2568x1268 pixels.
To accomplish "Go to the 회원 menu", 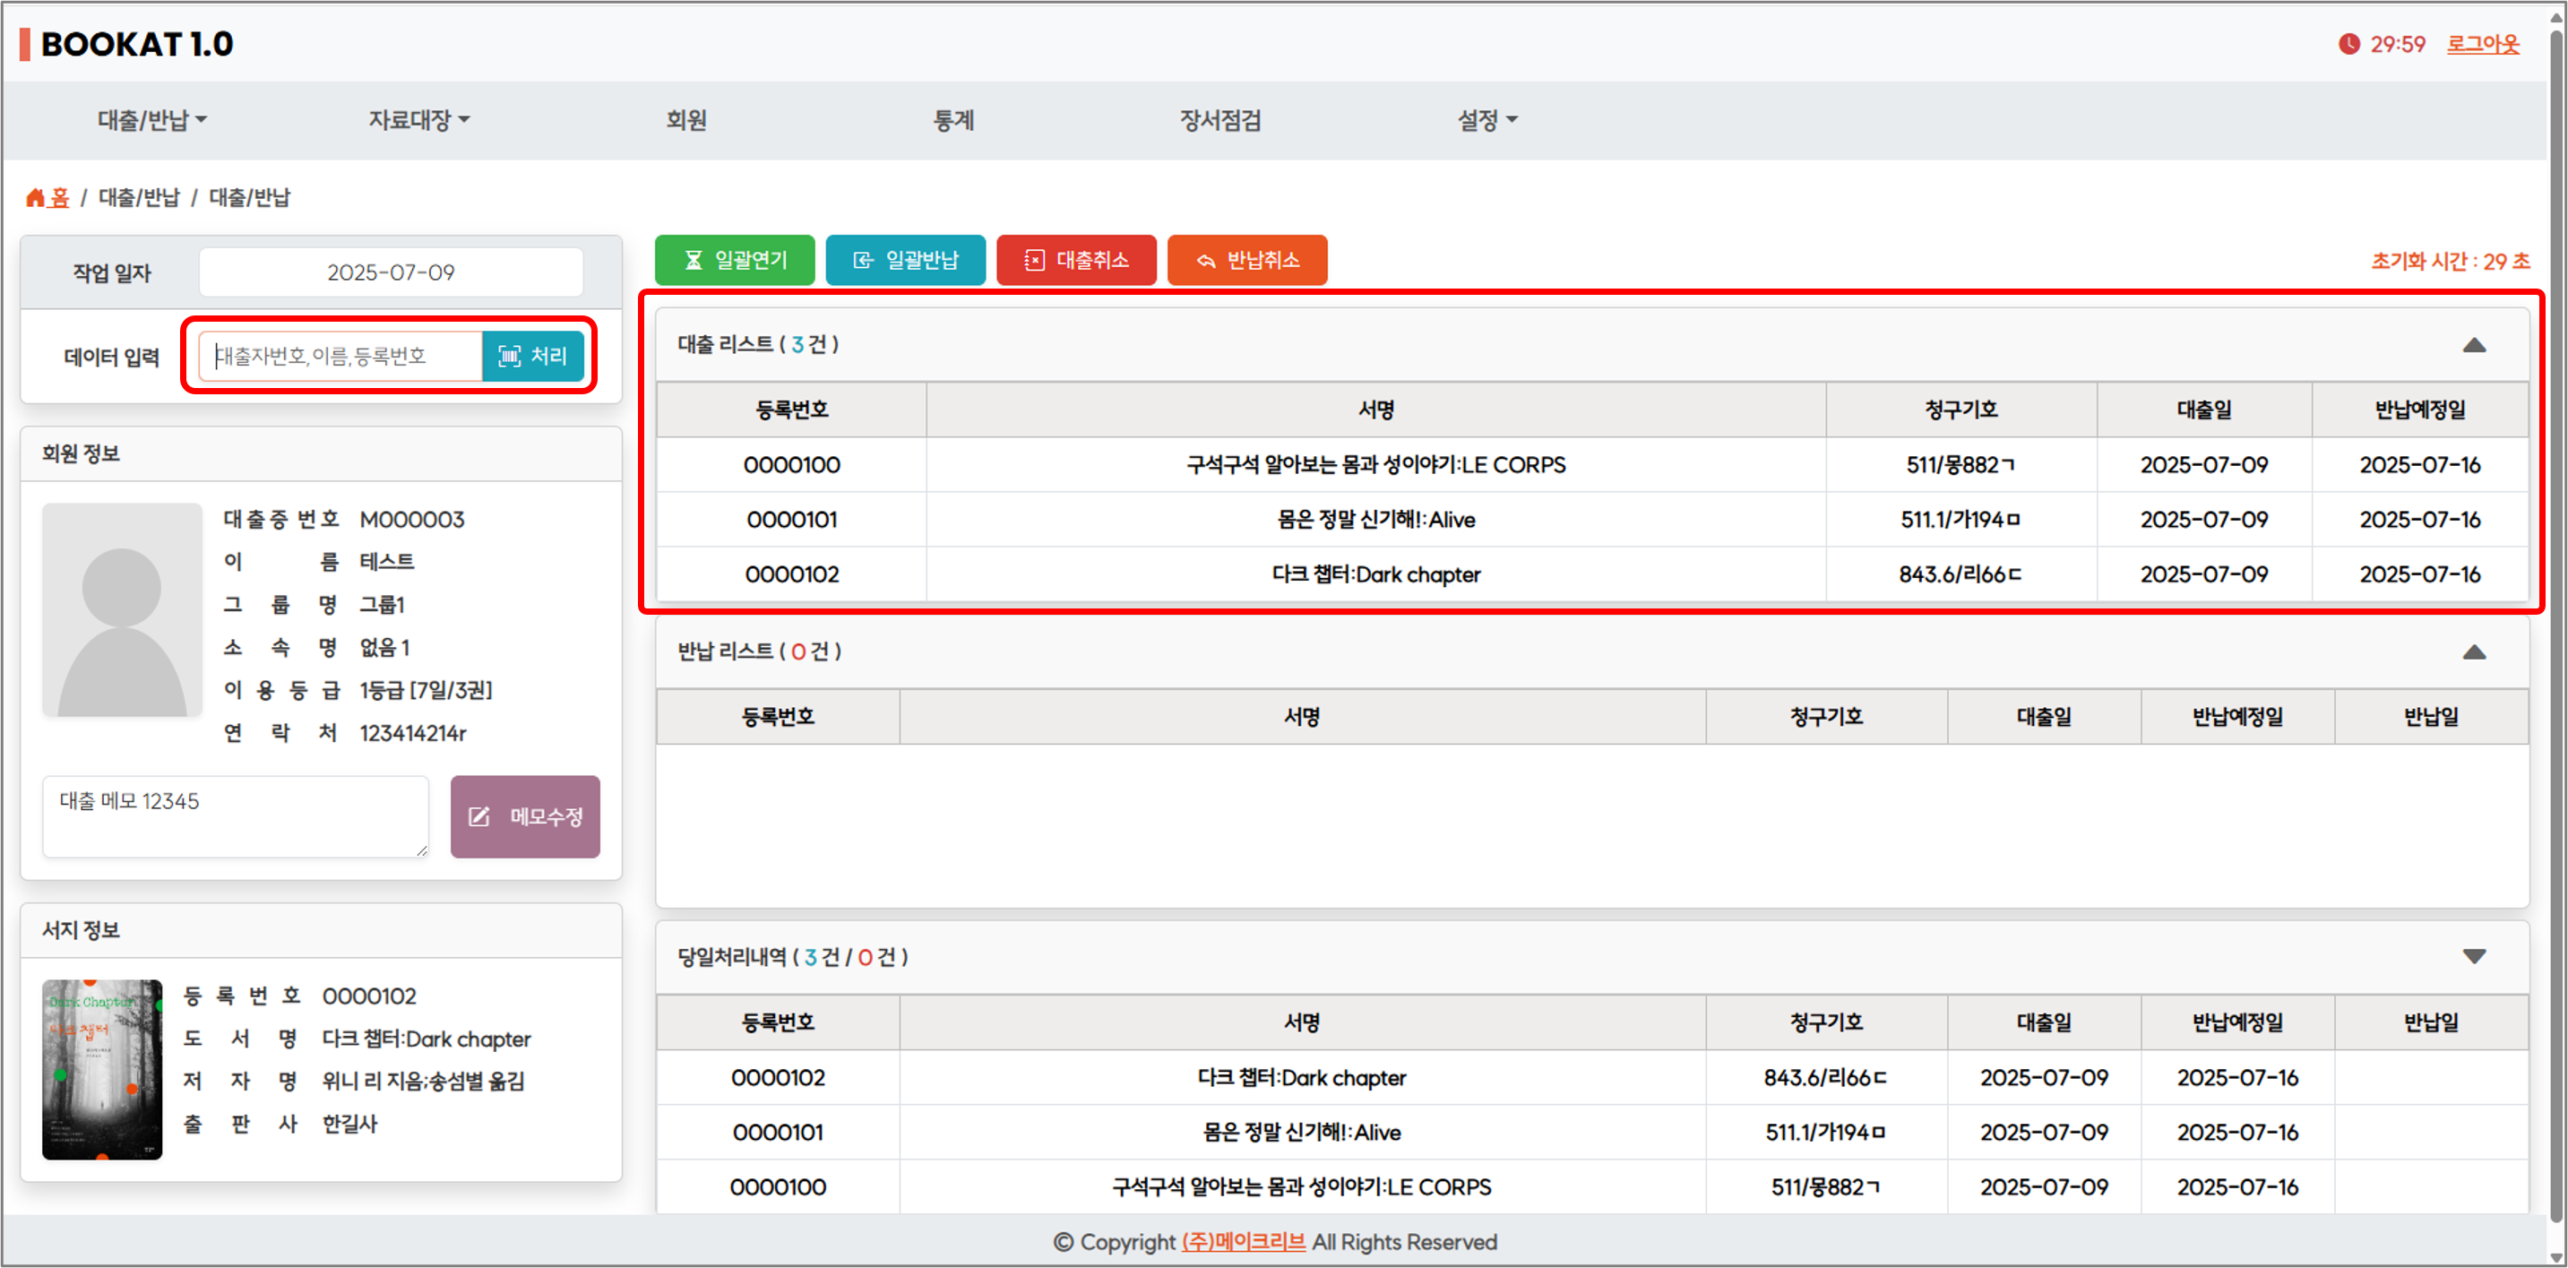I will coord(685,119).
